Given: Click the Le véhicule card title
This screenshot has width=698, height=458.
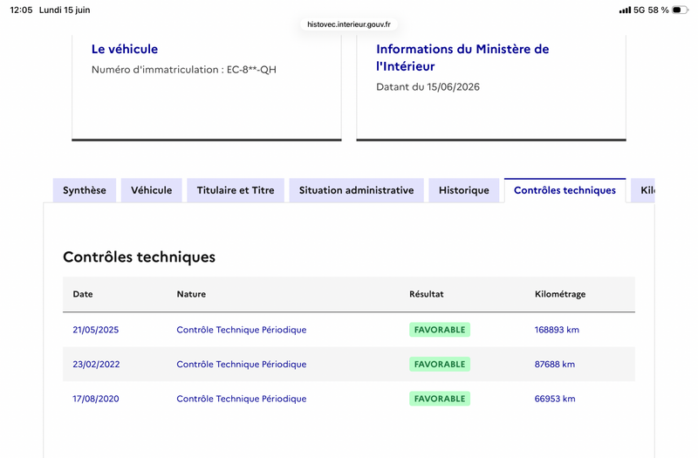Looking at the screenshot, I should click(x=125, y=49).
